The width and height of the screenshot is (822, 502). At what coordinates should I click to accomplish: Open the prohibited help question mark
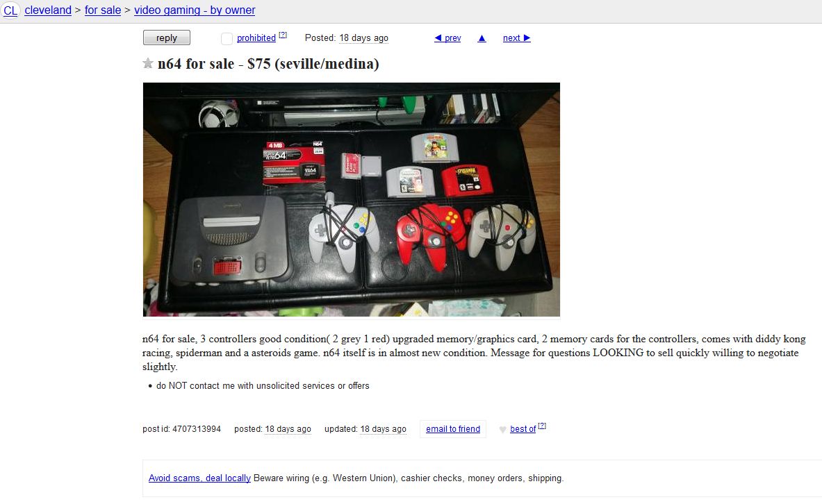pyautogui.click(x=283, y=35)
